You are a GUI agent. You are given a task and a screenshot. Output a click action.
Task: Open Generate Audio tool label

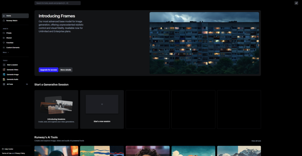tap(12, 79)
